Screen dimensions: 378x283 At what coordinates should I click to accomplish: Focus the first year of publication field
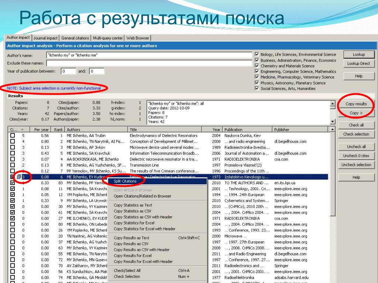68,71
